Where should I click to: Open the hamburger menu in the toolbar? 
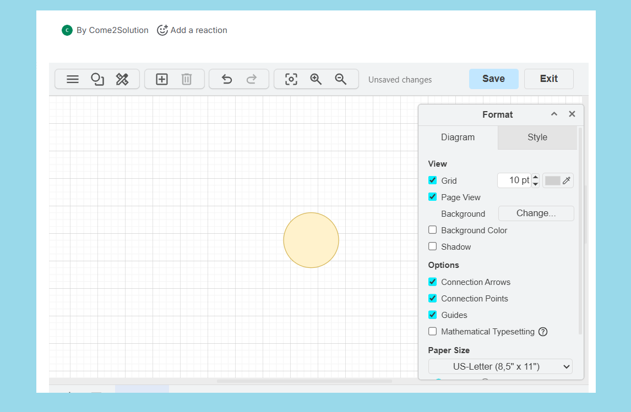73,79
